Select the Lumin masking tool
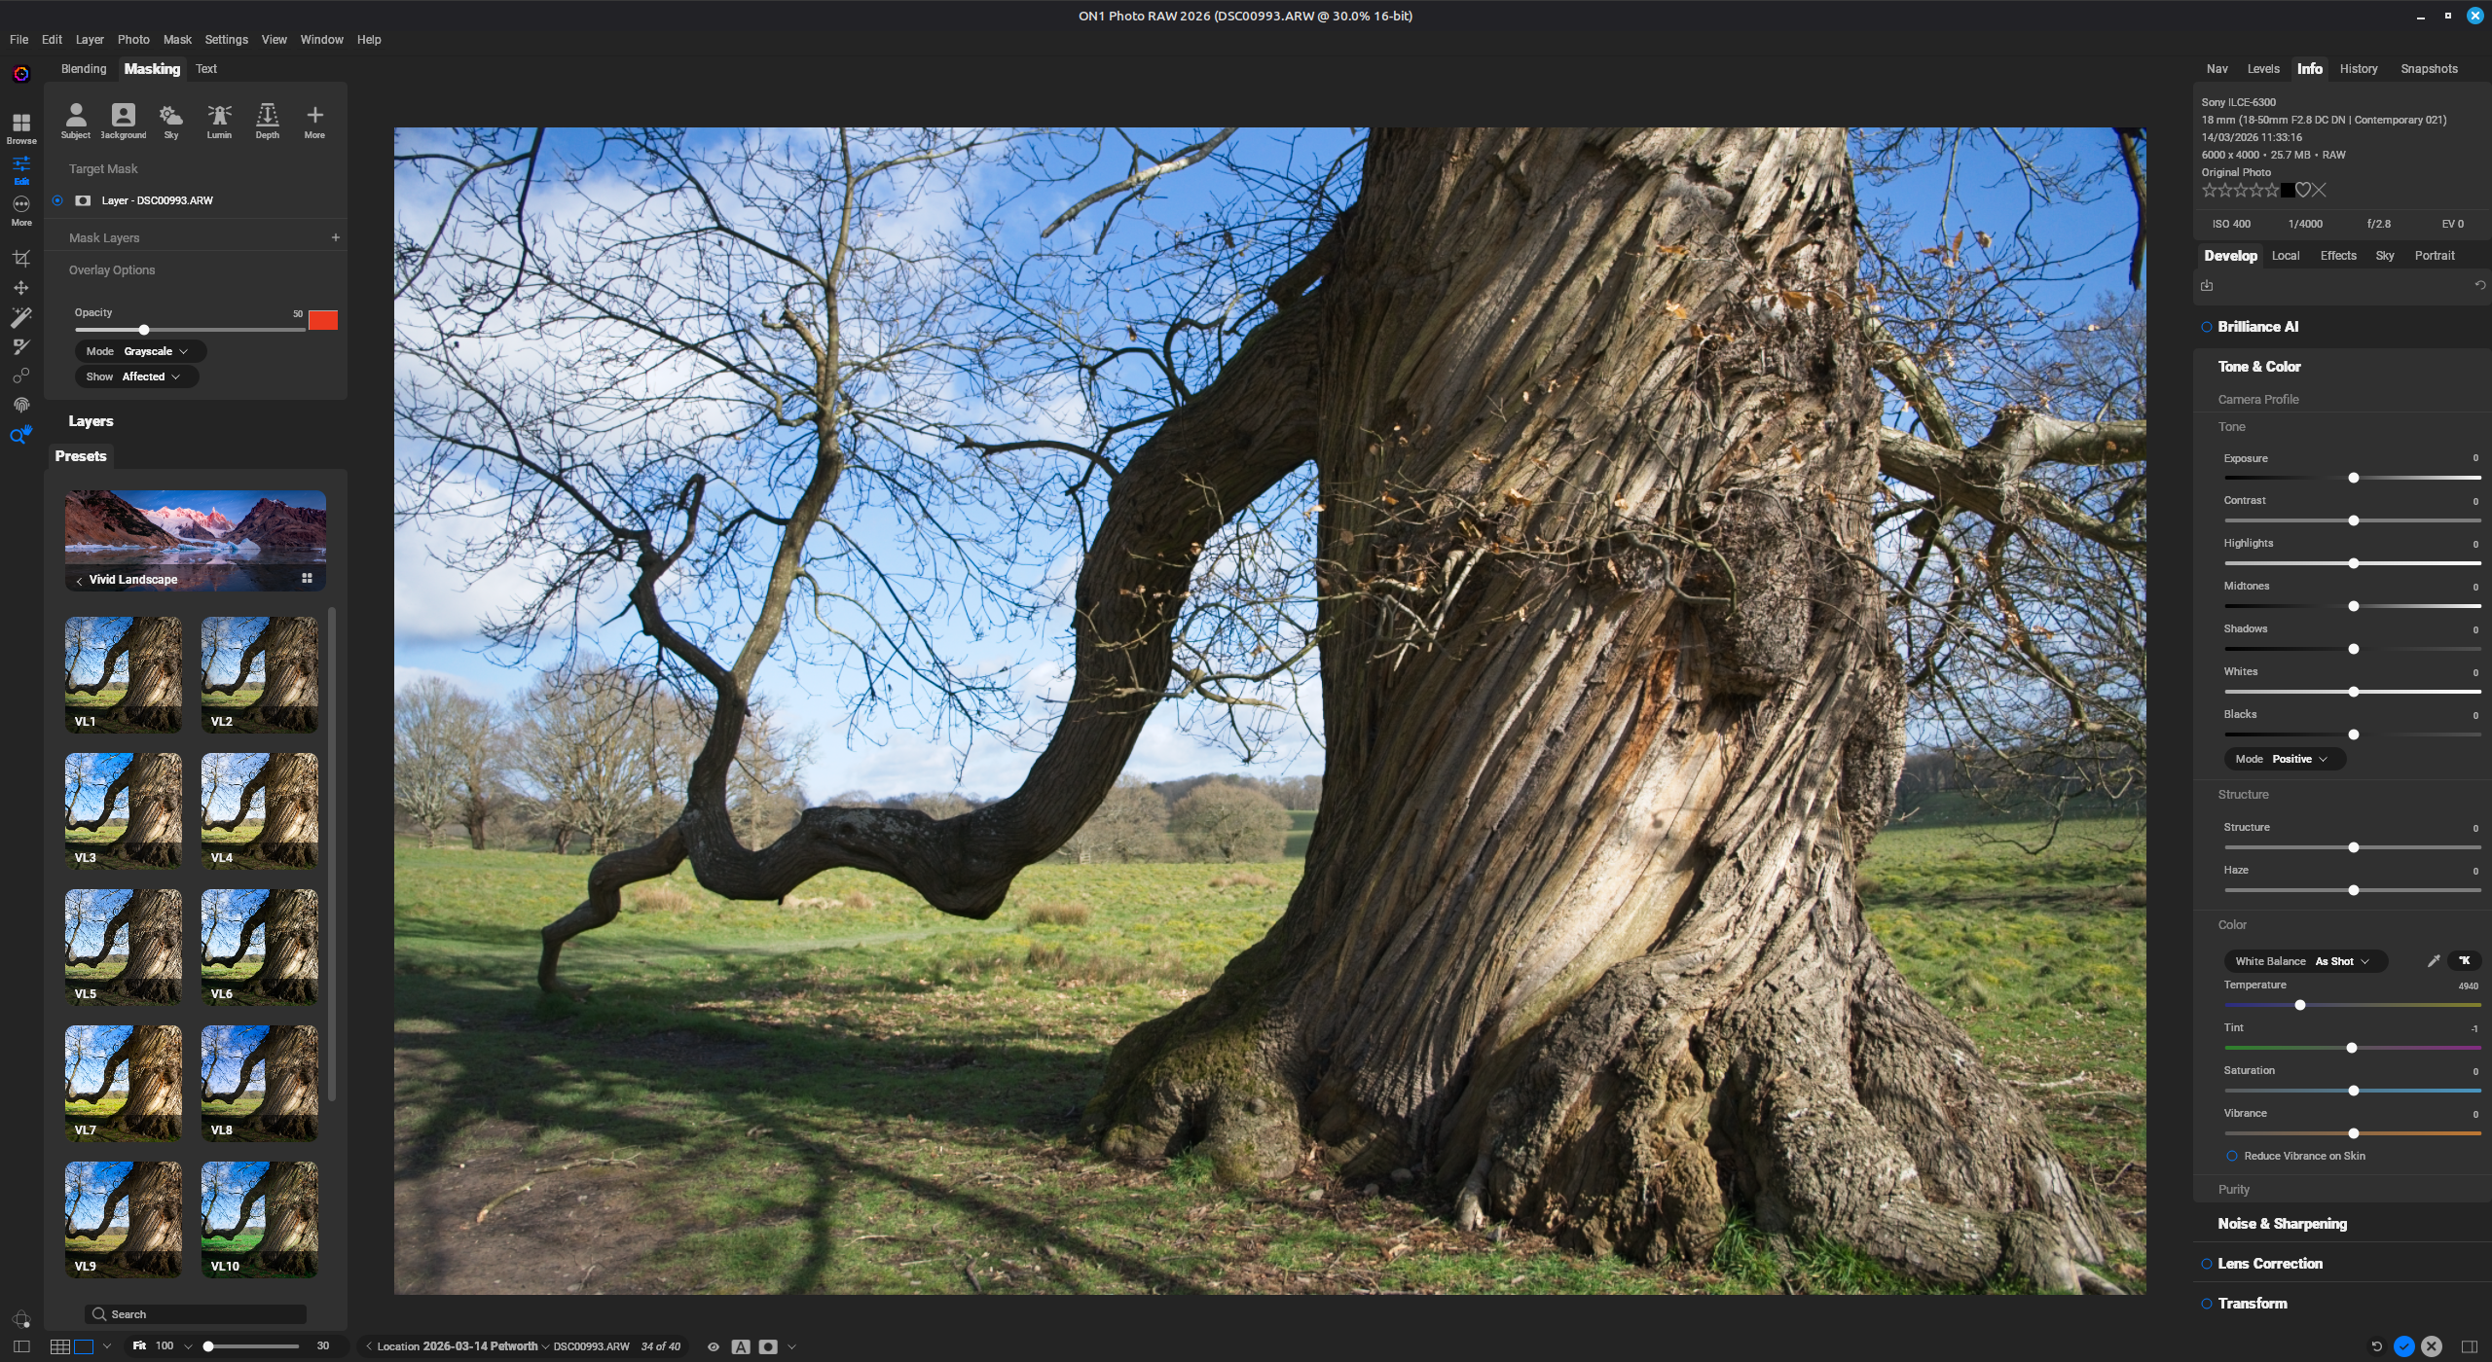Viewport: 2492px width, 1362px height. pos(219,119)
